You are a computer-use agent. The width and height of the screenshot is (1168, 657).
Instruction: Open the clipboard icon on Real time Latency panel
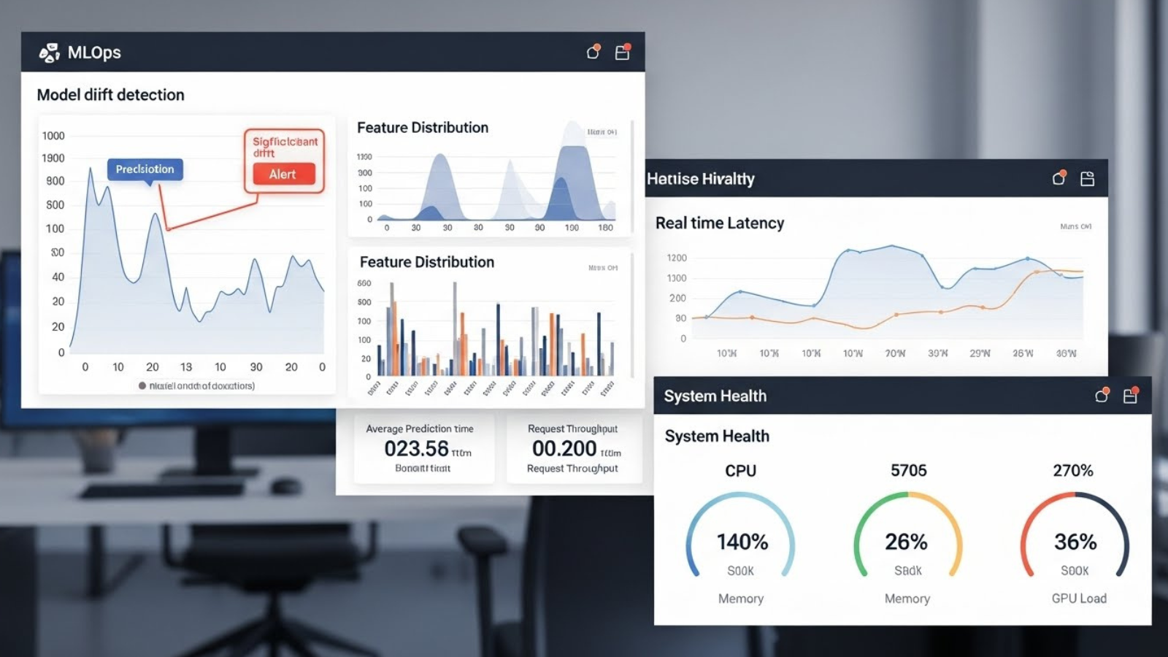(1087, 177)
